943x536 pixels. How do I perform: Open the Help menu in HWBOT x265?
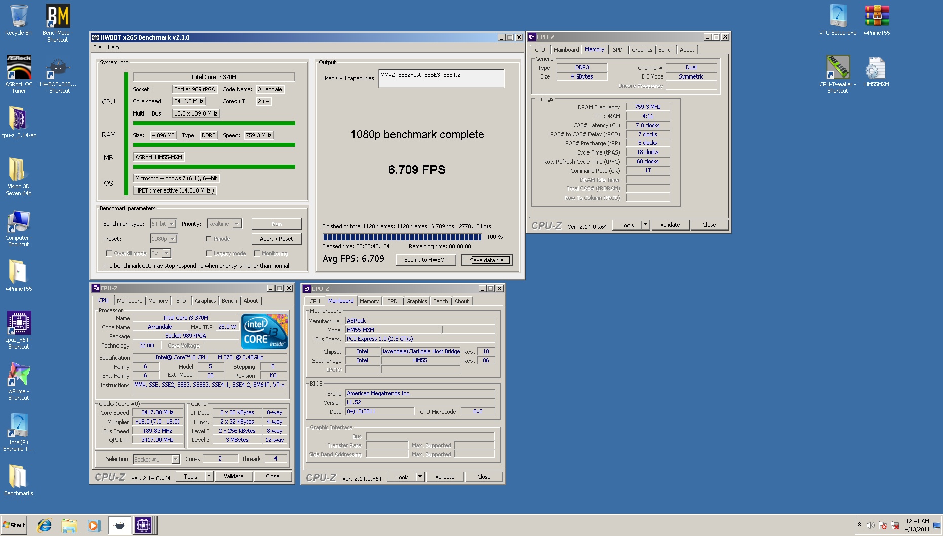pyautogui.click(x=113, y=47)
